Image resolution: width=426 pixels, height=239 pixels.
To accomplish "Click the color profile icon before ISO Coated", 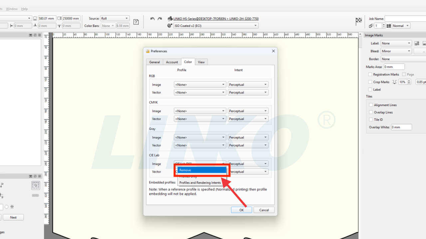I will tap(170, 26).
